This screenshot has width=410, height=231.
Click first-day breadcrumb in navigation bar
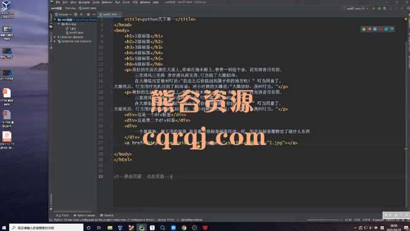pos(70,9)
